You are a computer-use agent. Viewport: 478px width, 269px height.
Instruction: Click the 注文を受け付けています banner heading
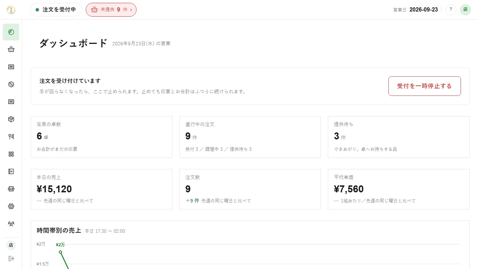point(70,81)
